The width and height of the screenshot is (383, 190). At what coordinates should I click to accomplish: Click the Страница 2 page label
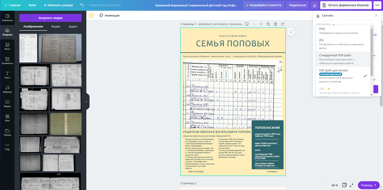(188, 183)
